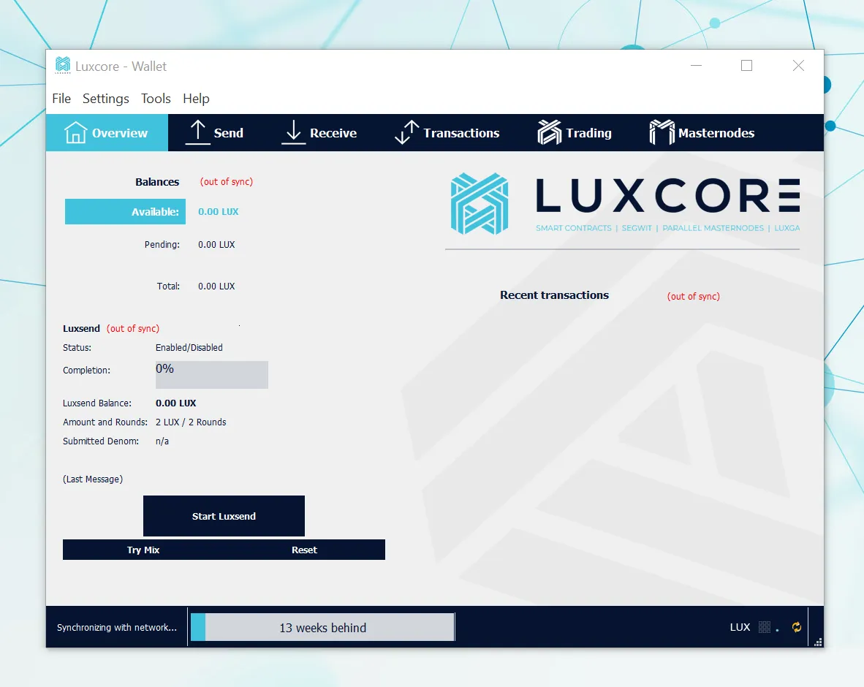Click the Available 0.00 LUX value
The height and width of the screenshot is (687, 864).
point(219,211)
